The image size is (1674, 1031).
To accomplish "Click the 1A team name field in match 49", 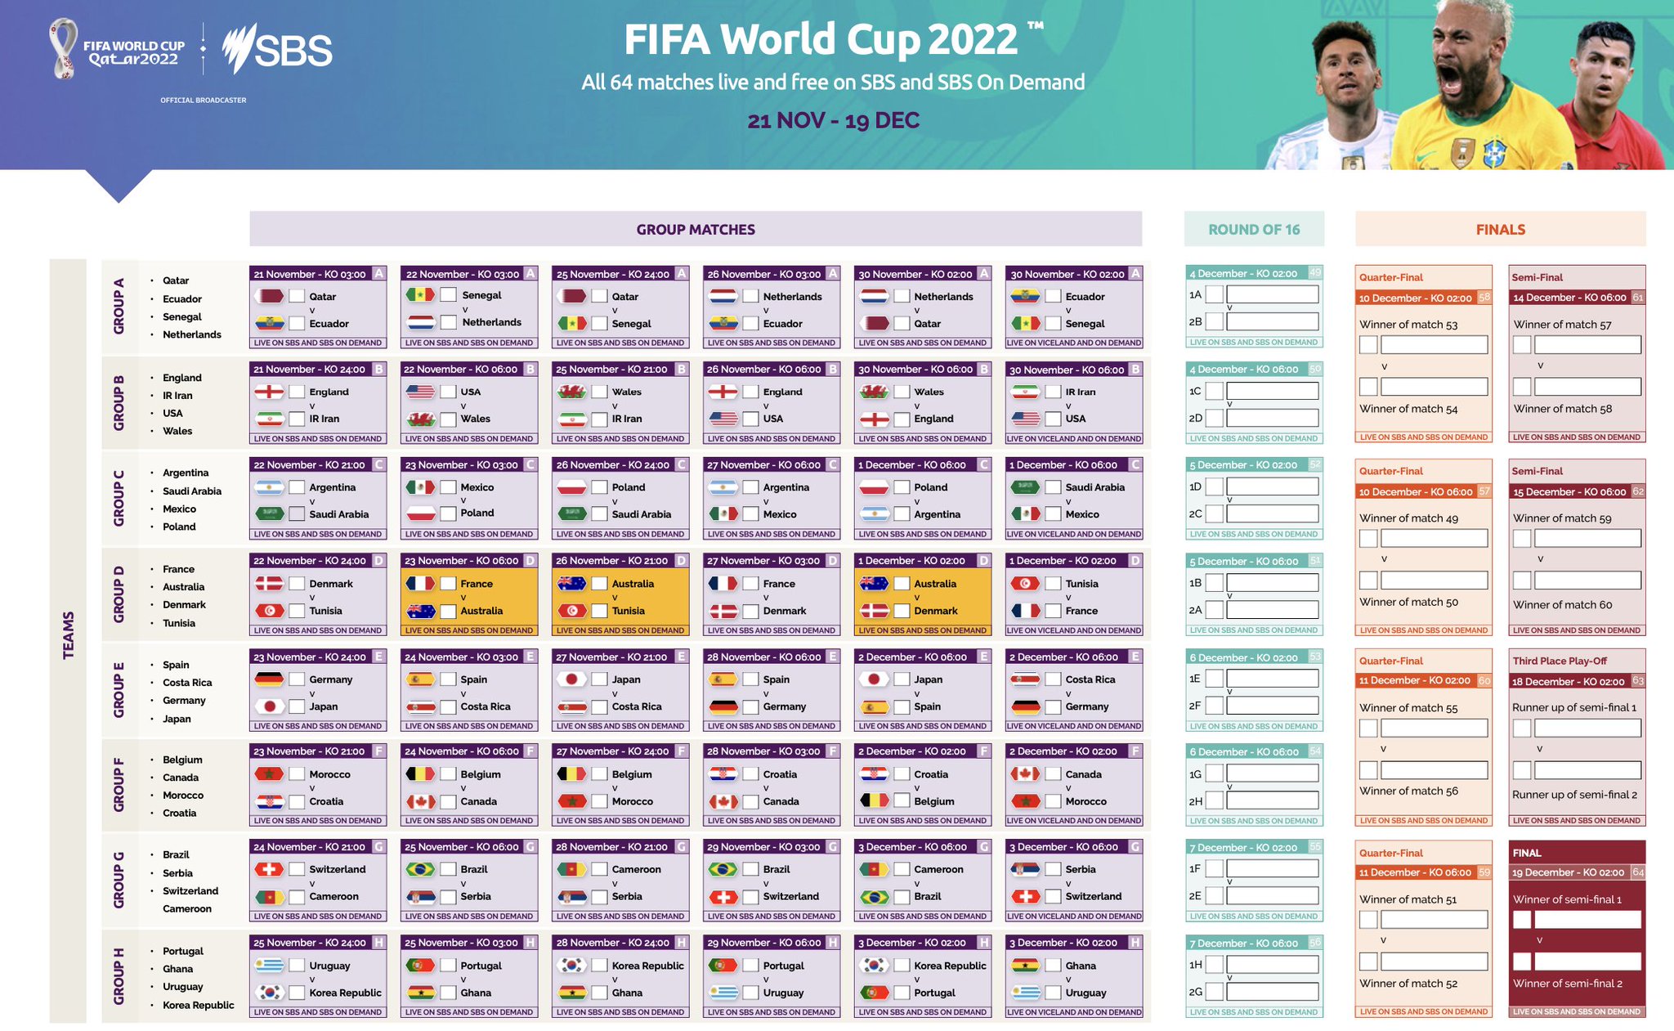I will point(1273,294).
